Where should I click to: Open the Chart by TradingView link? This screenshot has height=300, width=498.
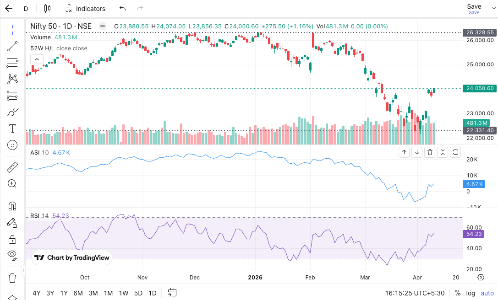point(71,257)
